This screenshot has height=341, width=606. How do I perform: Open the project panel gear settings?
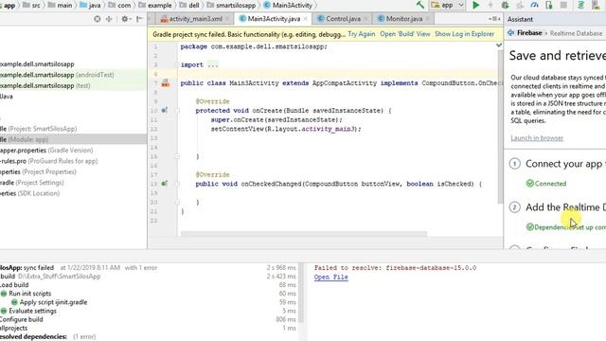(x=125, y=19)
